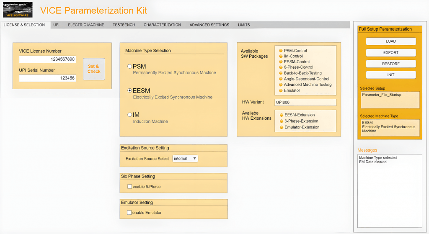Click the EESM-Control orange status indicator
This screenshot has width=429, height=234.
(x=281, y=62)
